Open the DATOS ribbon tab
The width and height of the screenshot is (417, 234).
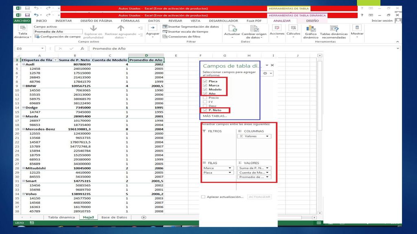click(x=154, y=21)
